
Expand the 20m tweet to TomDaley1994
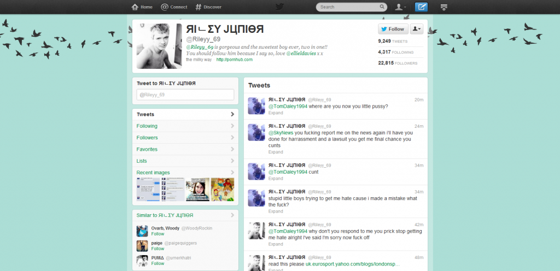276,113
